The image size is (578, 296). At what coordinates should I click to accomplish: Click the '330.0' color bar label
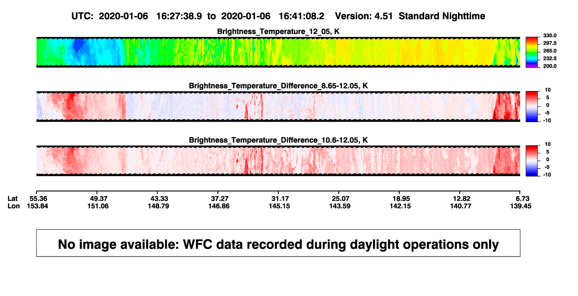549,36
